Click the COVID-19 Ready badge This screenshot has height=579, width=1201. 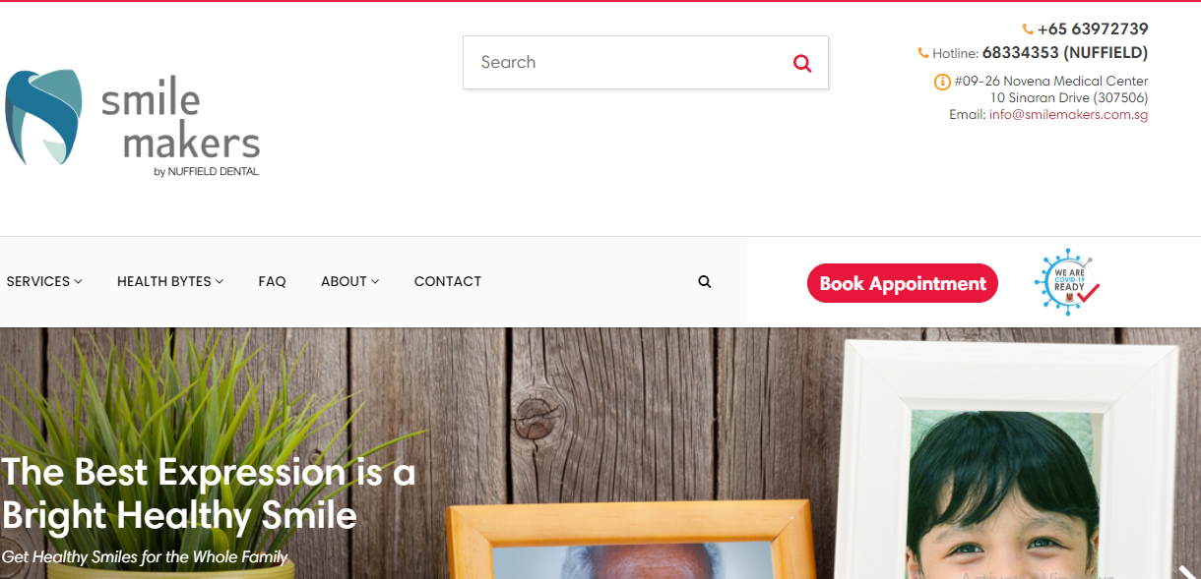[x=1067, y=282]
